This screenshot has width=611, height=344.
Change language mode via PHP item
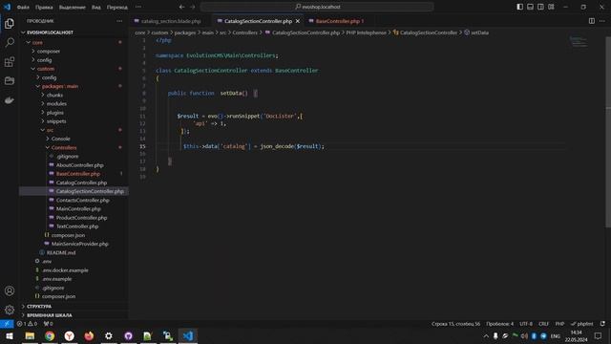[560, 324]
